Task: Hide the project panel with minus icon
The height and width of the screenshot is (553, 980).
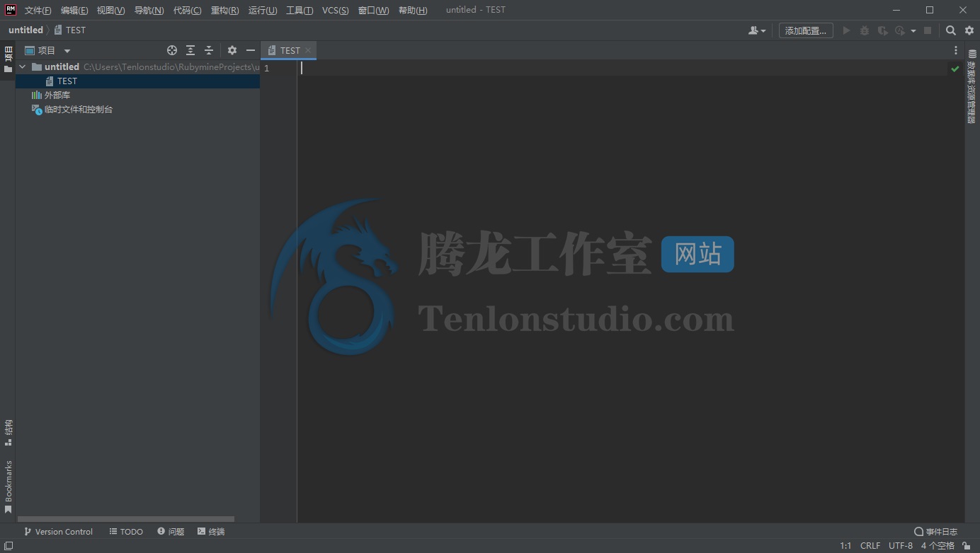Action: point(251,50)
